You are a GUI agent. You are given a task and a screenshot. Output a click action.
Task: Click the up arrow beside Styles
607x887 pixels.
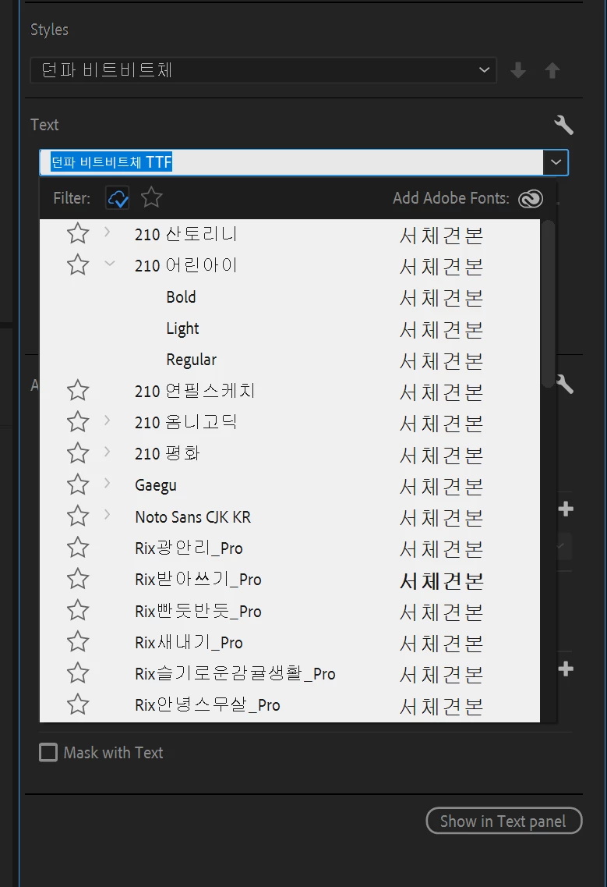coord(552,71)
